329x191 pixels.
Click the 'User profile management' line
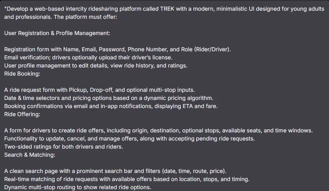96,66
